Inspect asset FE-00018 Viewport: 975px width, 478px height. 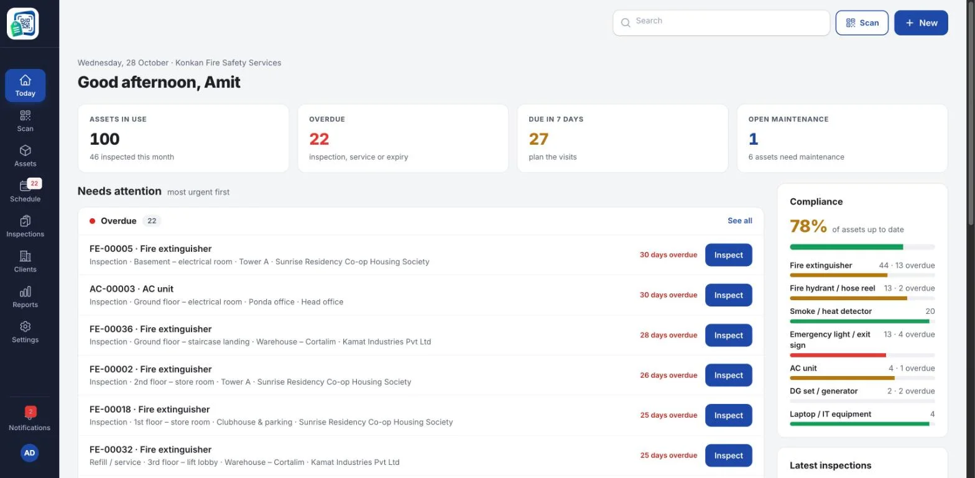pyautogui.click(x=729, y=415)
